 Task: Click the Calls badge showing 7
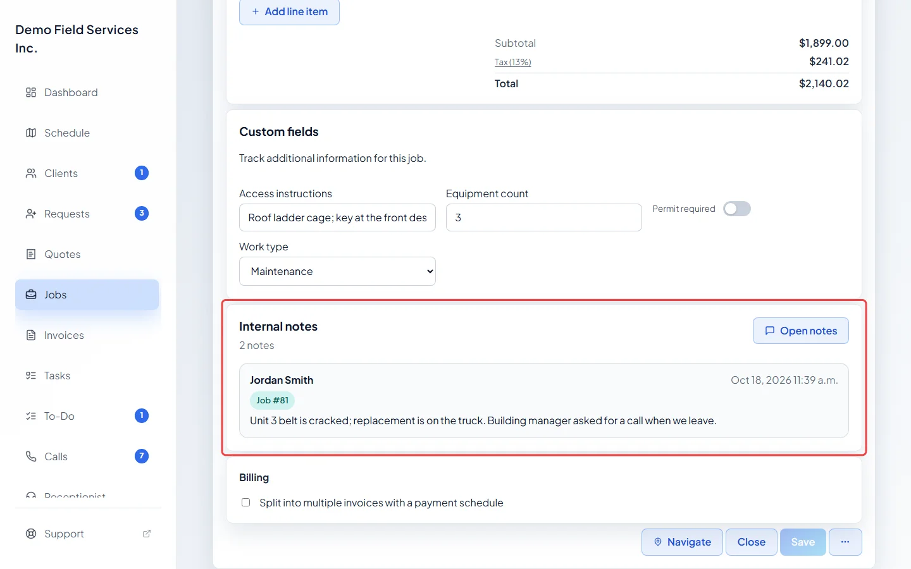point(142,456)
